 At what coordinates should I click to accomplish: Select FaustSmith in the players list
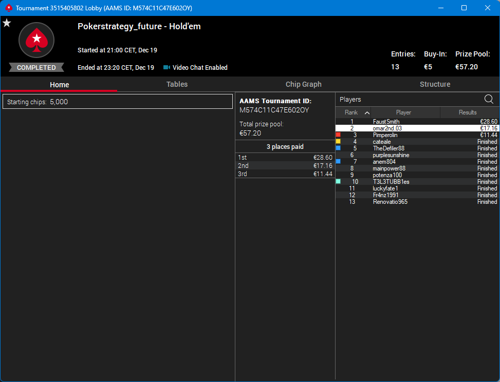[x=417, y=121]
